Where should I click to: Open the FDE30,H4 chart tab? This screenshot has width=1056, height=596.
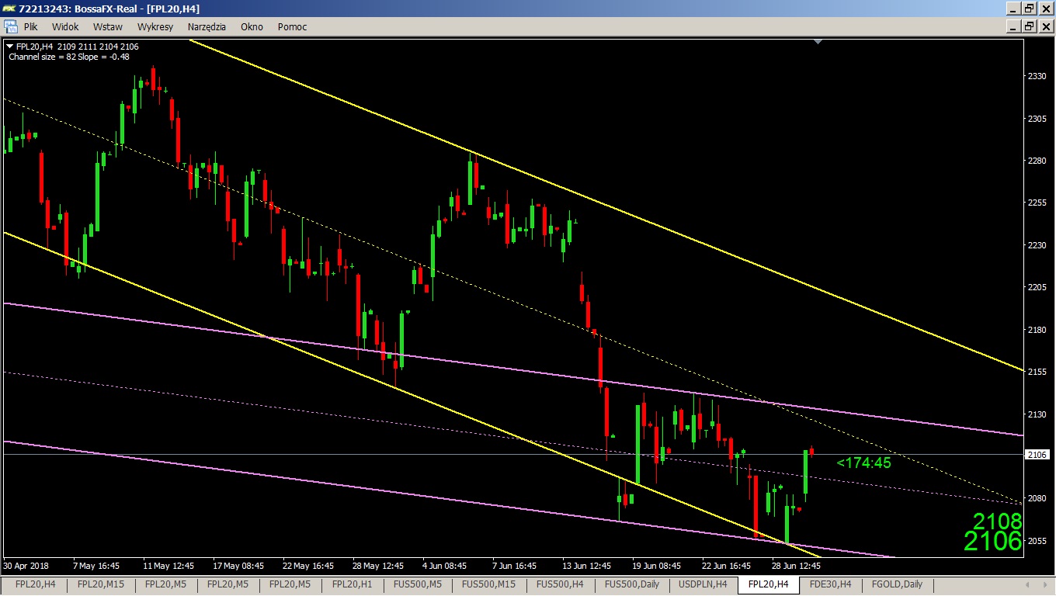tap(830, 584)
